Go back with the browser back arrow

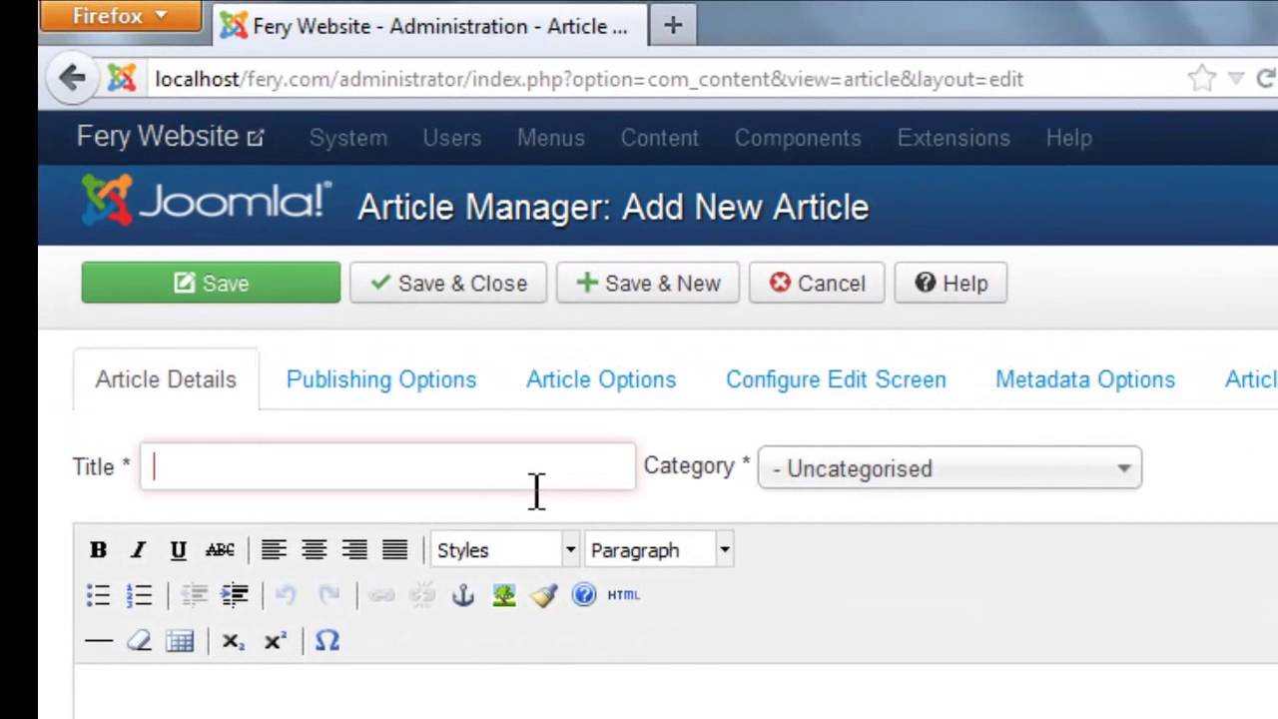(72, 78)
